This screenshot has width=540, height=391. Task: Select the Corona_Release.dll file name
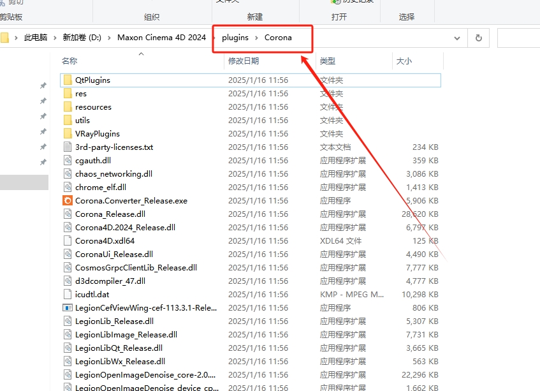[110, 214]
